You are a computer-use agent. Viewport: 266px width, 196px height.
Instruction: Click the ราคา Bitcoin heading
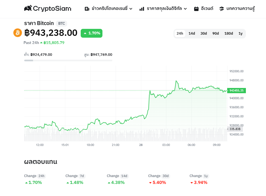click(39, 23)
